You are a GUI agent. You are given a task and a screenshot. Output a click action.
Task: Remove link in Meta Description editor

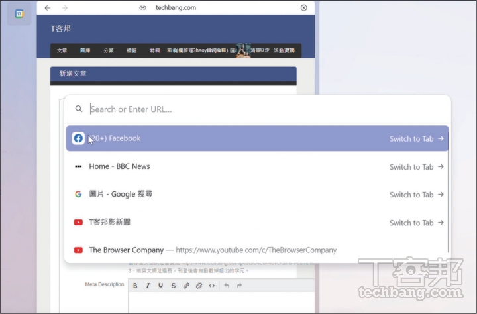(x=199, y=286)
